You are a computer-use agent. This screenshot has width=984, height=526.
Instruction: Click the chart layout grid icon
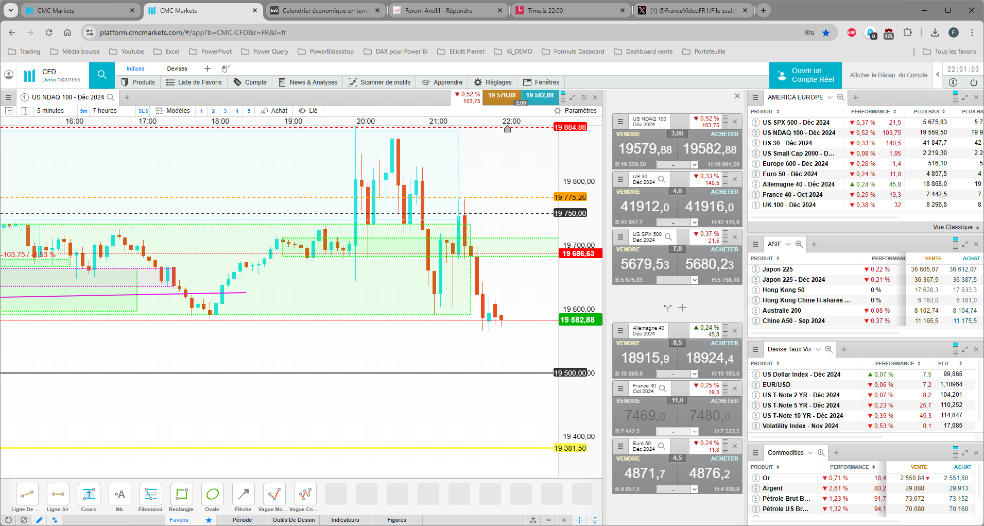point(25,111)
